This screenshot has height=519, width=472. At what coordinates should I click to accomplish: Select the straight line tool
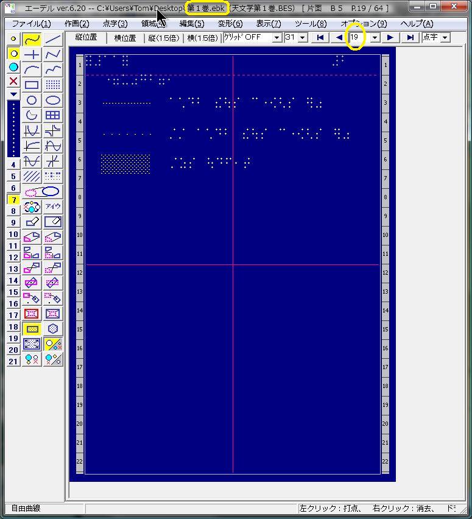tap(53, 40)
